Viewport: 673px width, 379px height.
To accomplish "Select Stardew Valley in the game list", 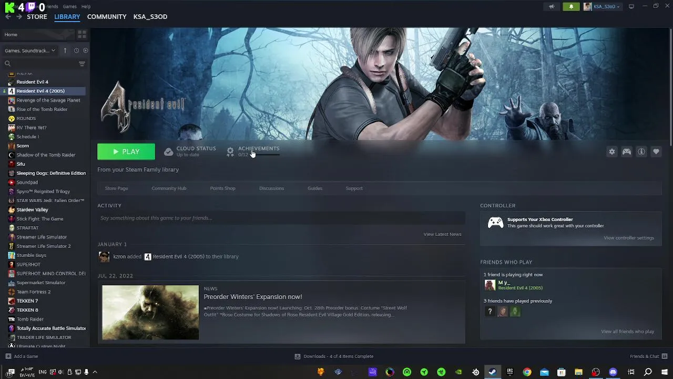I will (x=32, y=210).
